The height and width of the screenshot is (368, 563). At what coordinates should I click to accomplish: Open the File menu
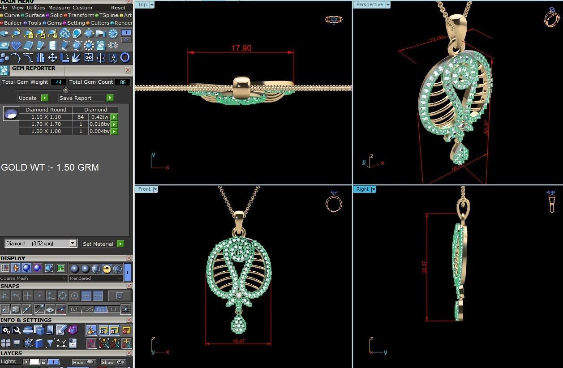tap(4, 8)
